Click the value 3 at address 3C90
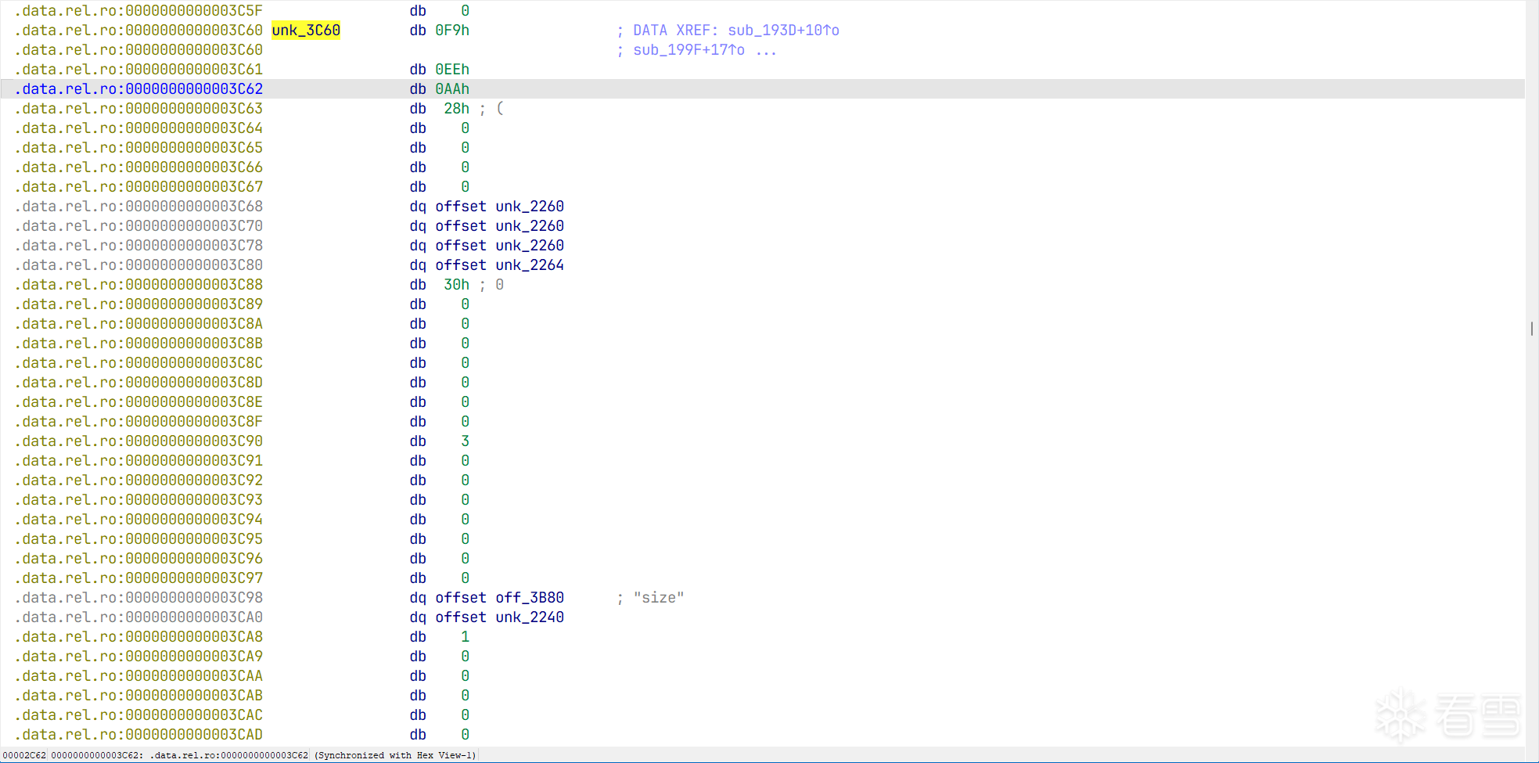The height and width of the screenshot is (763, 1539). (x=466, y=441)
